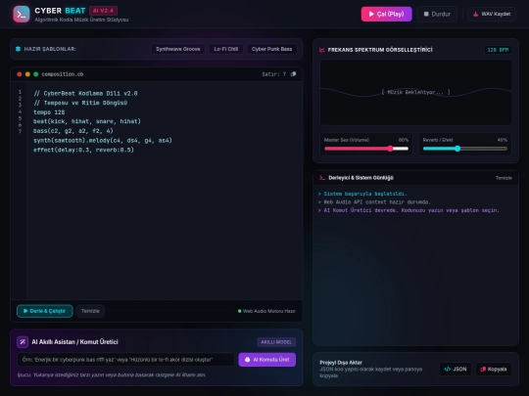This screenshot has height=396, width=529.
Task: Select the composition.cb file name
Action: coord(63,74)
